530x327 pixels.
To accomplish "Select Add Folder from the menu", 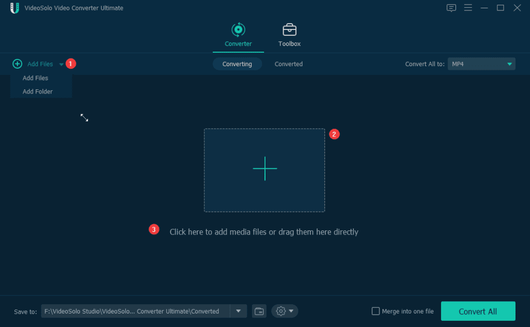I will pyautogui.click(x=38, y=91).
